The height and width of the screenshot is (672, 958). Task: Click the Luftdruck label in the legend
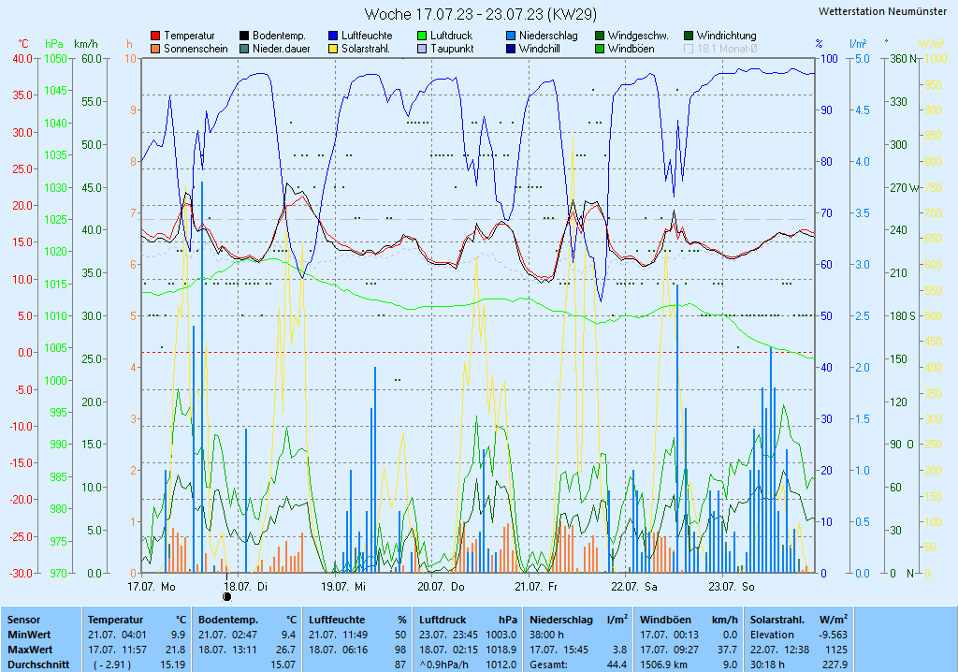click(452, 37)
